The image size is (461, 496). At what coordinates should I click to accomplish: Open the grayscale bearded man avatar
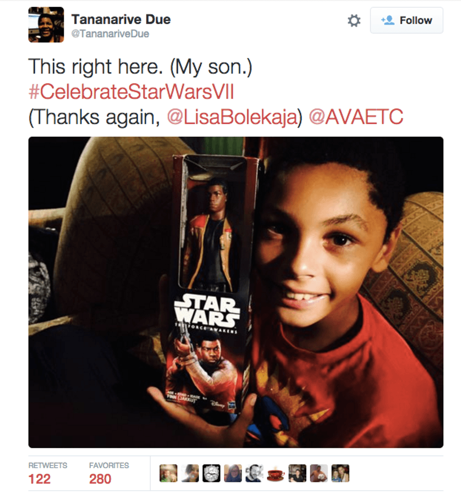pyautogui.click(x=254, y=473)
